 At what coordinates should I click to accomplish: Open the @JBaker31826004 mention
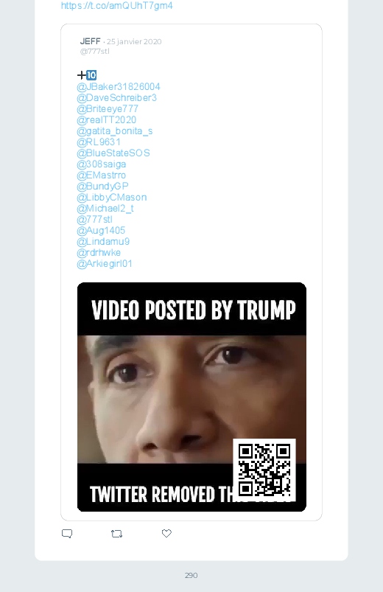[x=119, y=87]
